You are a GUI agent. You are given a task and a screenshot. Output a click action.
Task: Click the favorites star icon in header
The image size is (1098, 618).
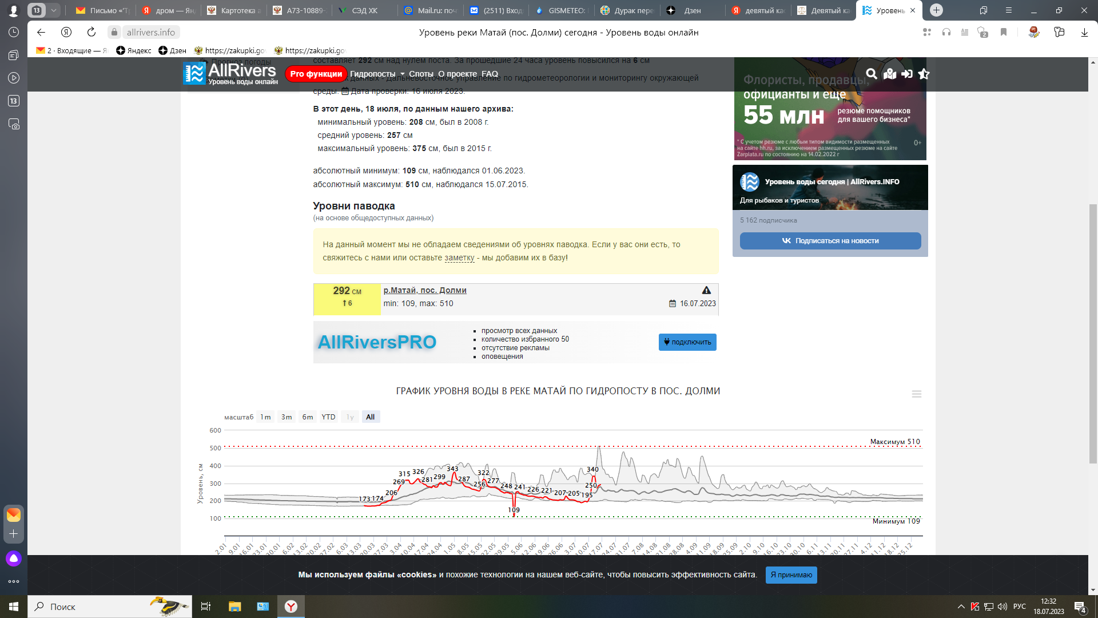[x=924, y=74]
